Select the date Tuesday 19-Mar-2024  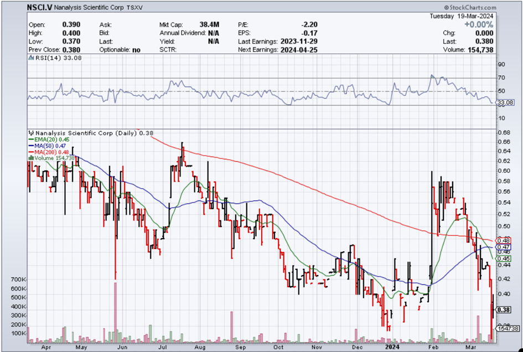pos(462,16)
